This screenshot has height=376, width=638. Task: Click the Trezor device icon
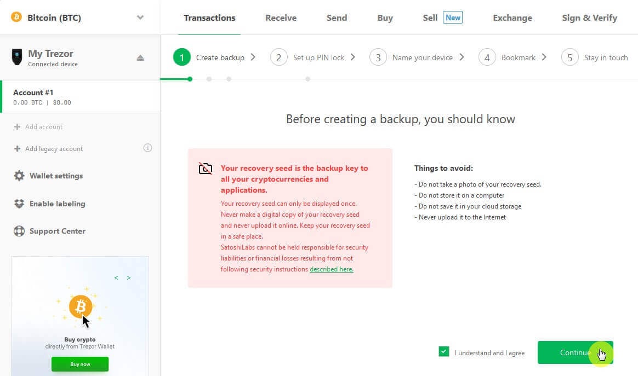click(16, 57)
